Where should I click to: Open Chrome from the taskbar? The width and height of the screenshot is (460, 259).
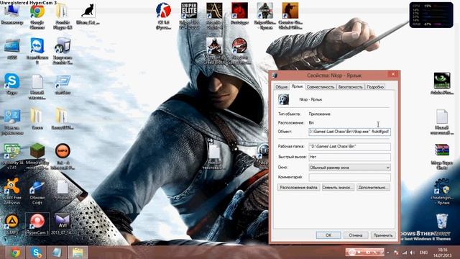coord(15,253)
